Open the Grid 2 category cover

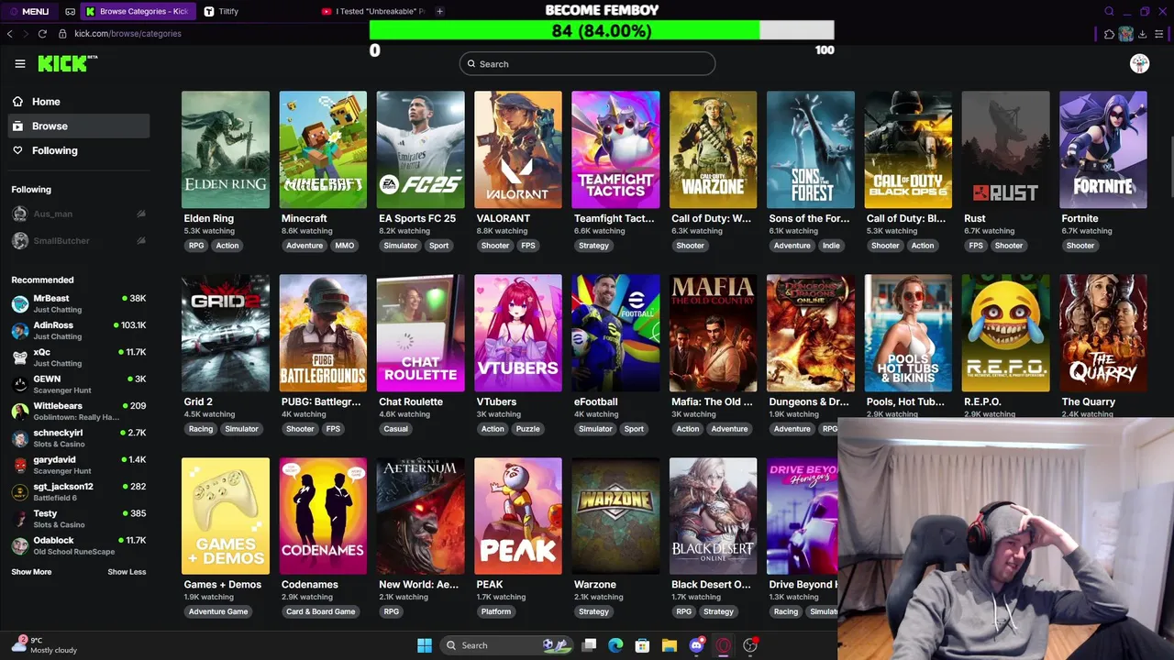[x=226, y=333]
